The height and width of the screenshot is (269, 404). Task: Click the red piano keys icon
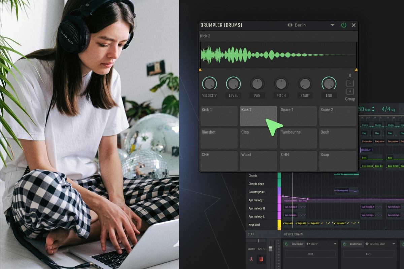(x=261, y=259)
